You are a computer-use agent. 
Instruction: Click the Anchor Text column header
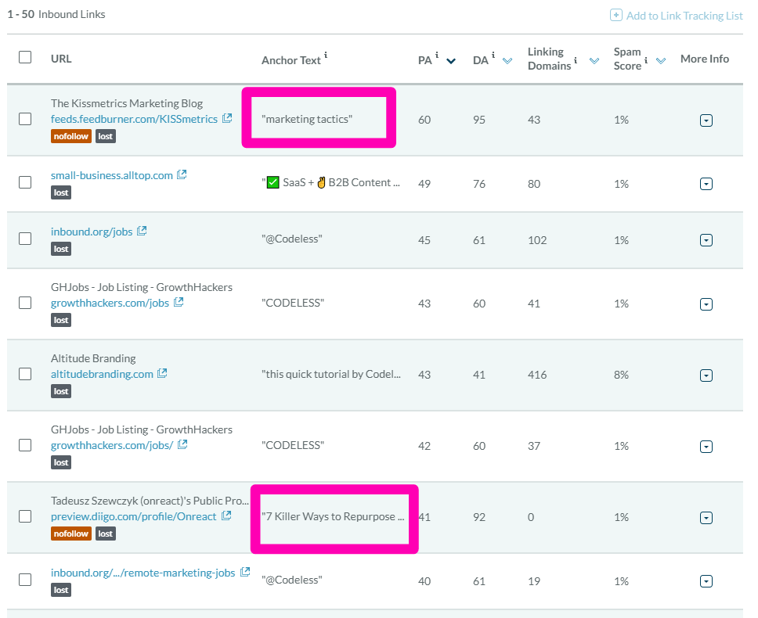pos(291,60)
